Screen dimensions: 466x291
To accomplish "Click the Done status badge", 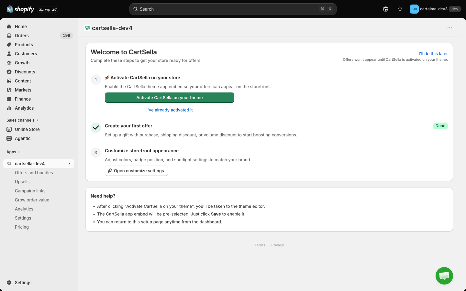I will coord(440,126).
